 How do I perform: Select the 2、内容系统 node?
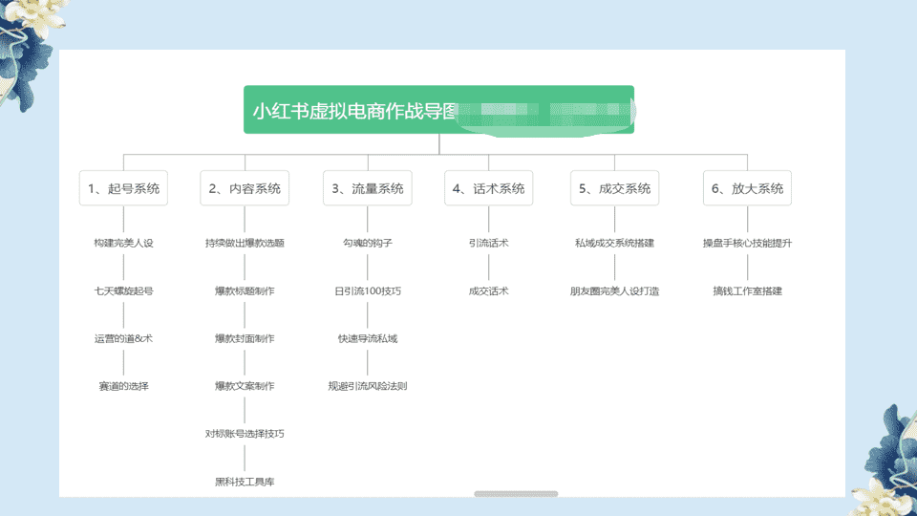click(245, 188)
